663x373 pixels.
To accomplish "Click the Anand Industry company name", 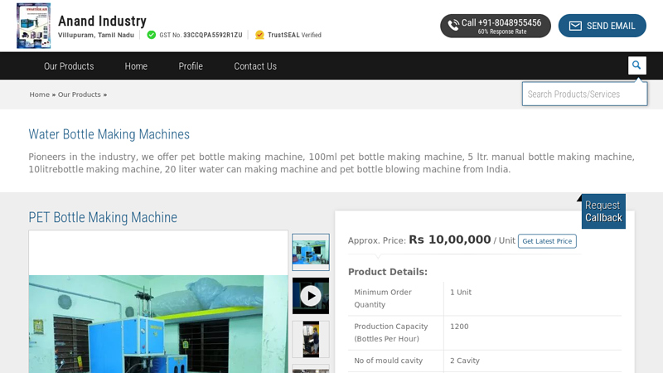I will click(102, 21).
